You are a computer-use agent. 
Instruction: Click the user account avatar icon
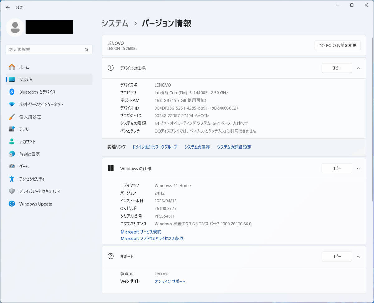tap(15, 27)
